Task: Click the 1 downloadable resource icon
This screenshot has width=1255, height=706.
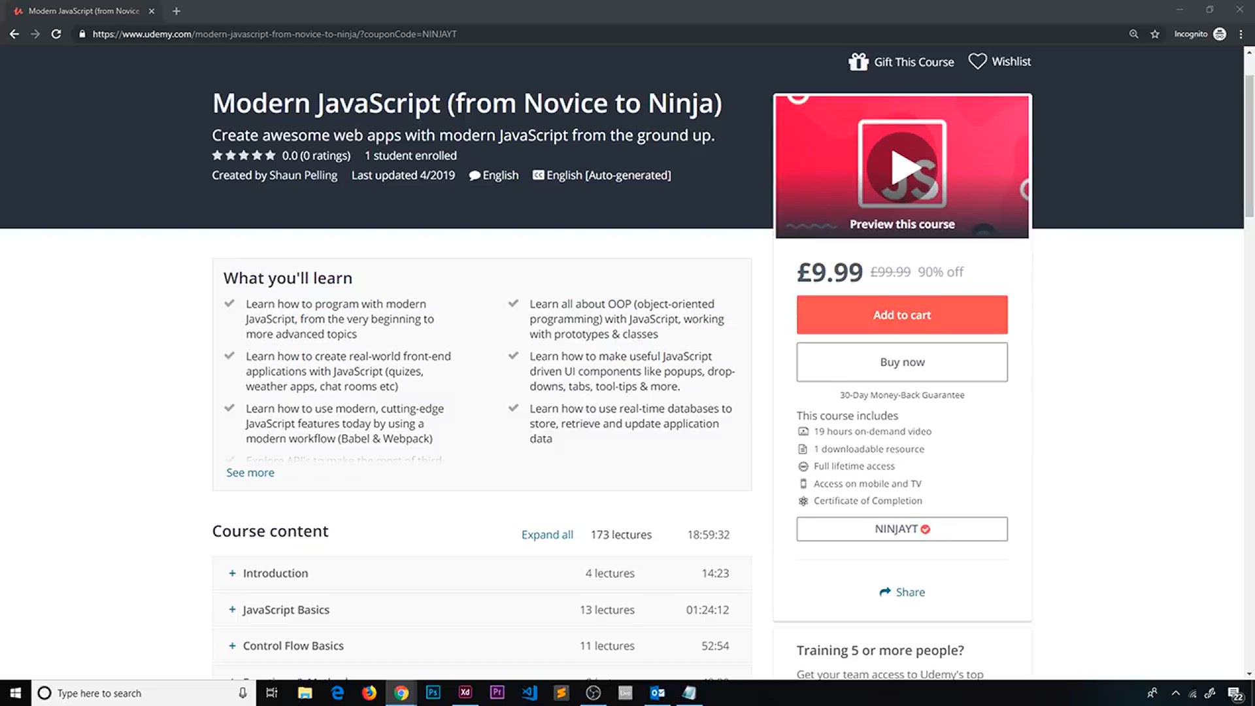Action: click(803, 449)
